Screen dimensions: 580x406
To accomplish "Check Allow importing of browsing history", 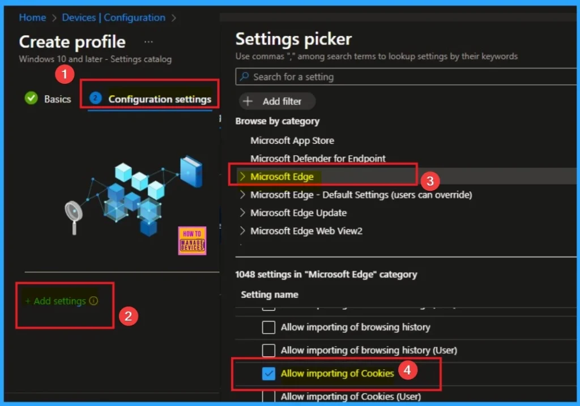I will (x=268, y=327).
